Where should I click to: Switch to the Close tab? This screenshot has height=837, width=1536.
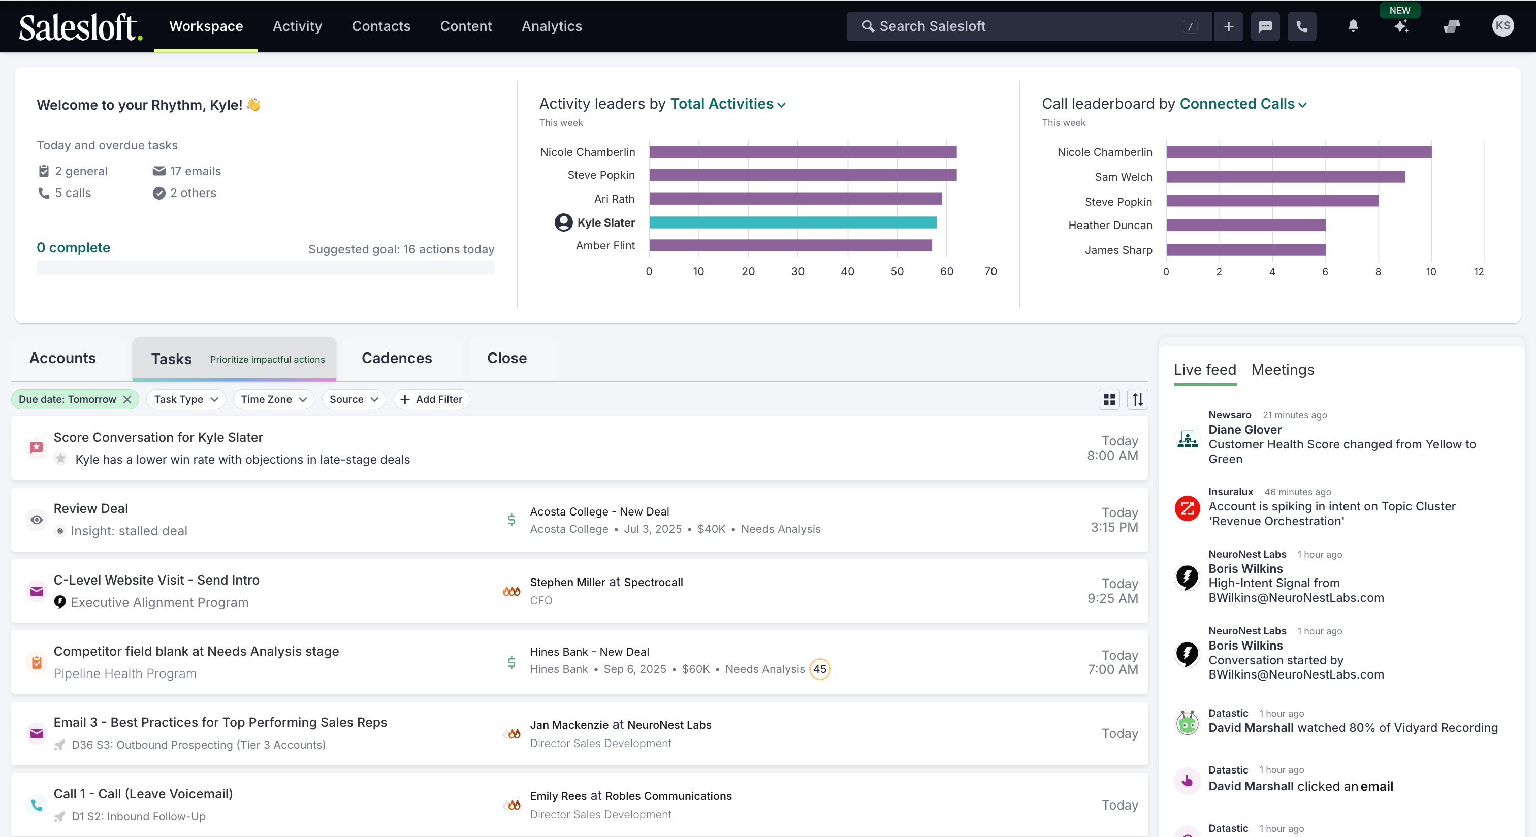pyautogui.click(x=507, y=358)
